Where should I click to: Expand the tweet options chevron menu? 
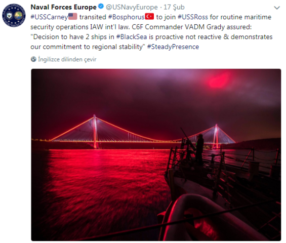[277, 8]
